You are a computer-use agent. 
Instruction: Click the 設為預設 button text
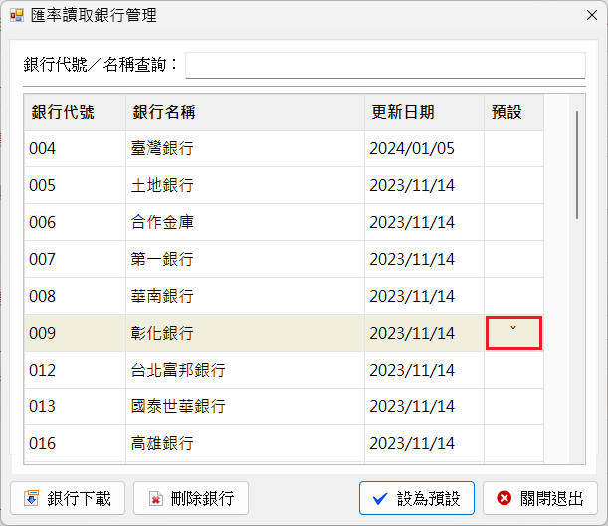coord(429,498)
